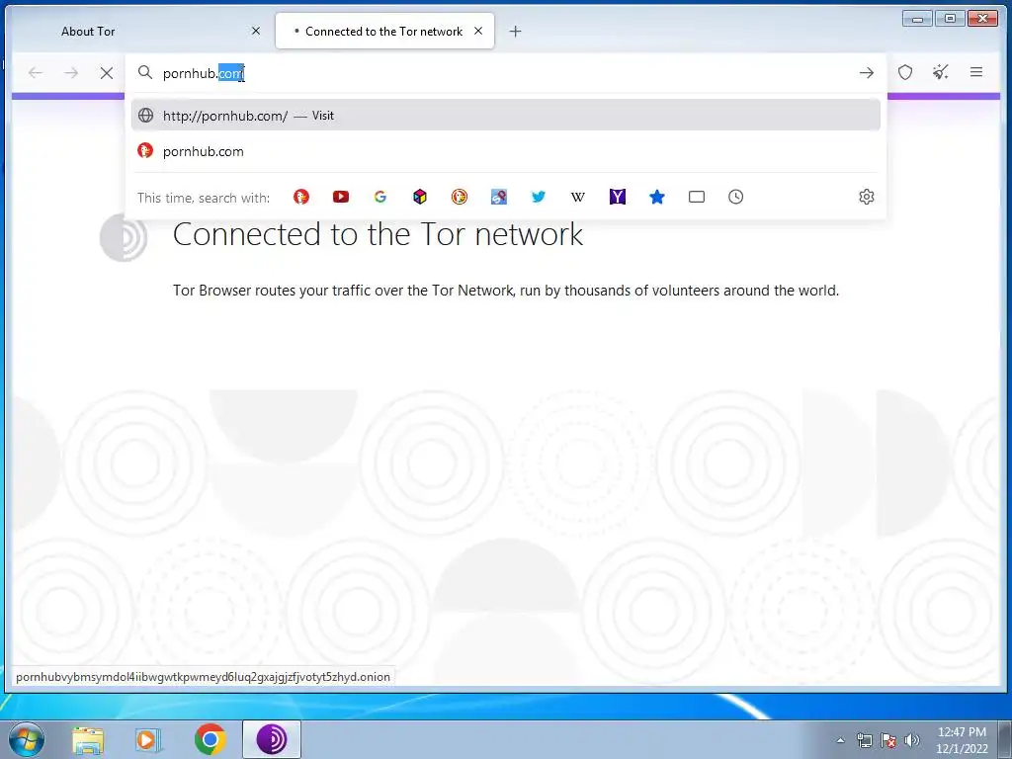1012x759 pixels.
Task: Minimize the Tor Browser window
Action: 918,18
